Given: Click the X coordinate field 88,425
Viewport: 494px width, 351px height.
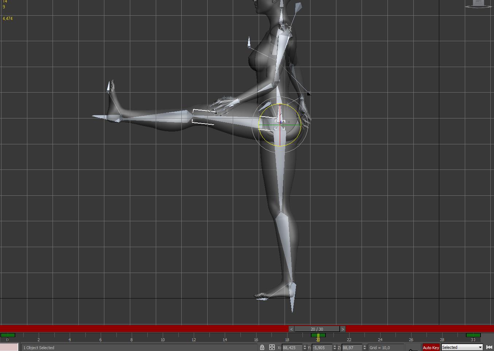Looking at the screenshot, I should point(292,347).
